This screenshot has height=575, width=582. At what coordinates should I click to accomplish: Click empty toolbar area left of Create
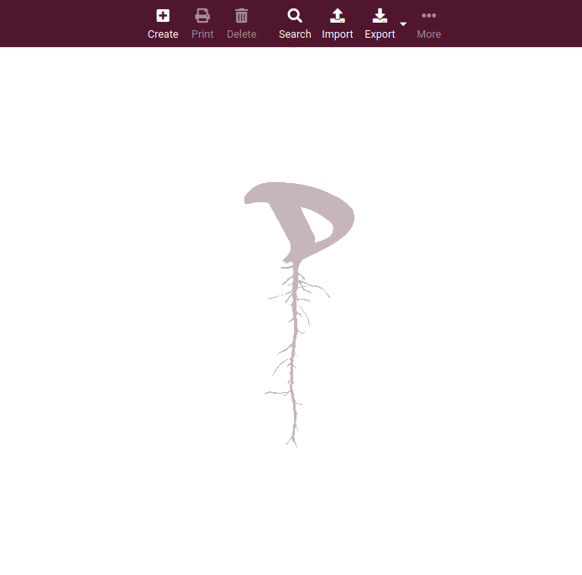pyautogui.click(x=67, y=24)
